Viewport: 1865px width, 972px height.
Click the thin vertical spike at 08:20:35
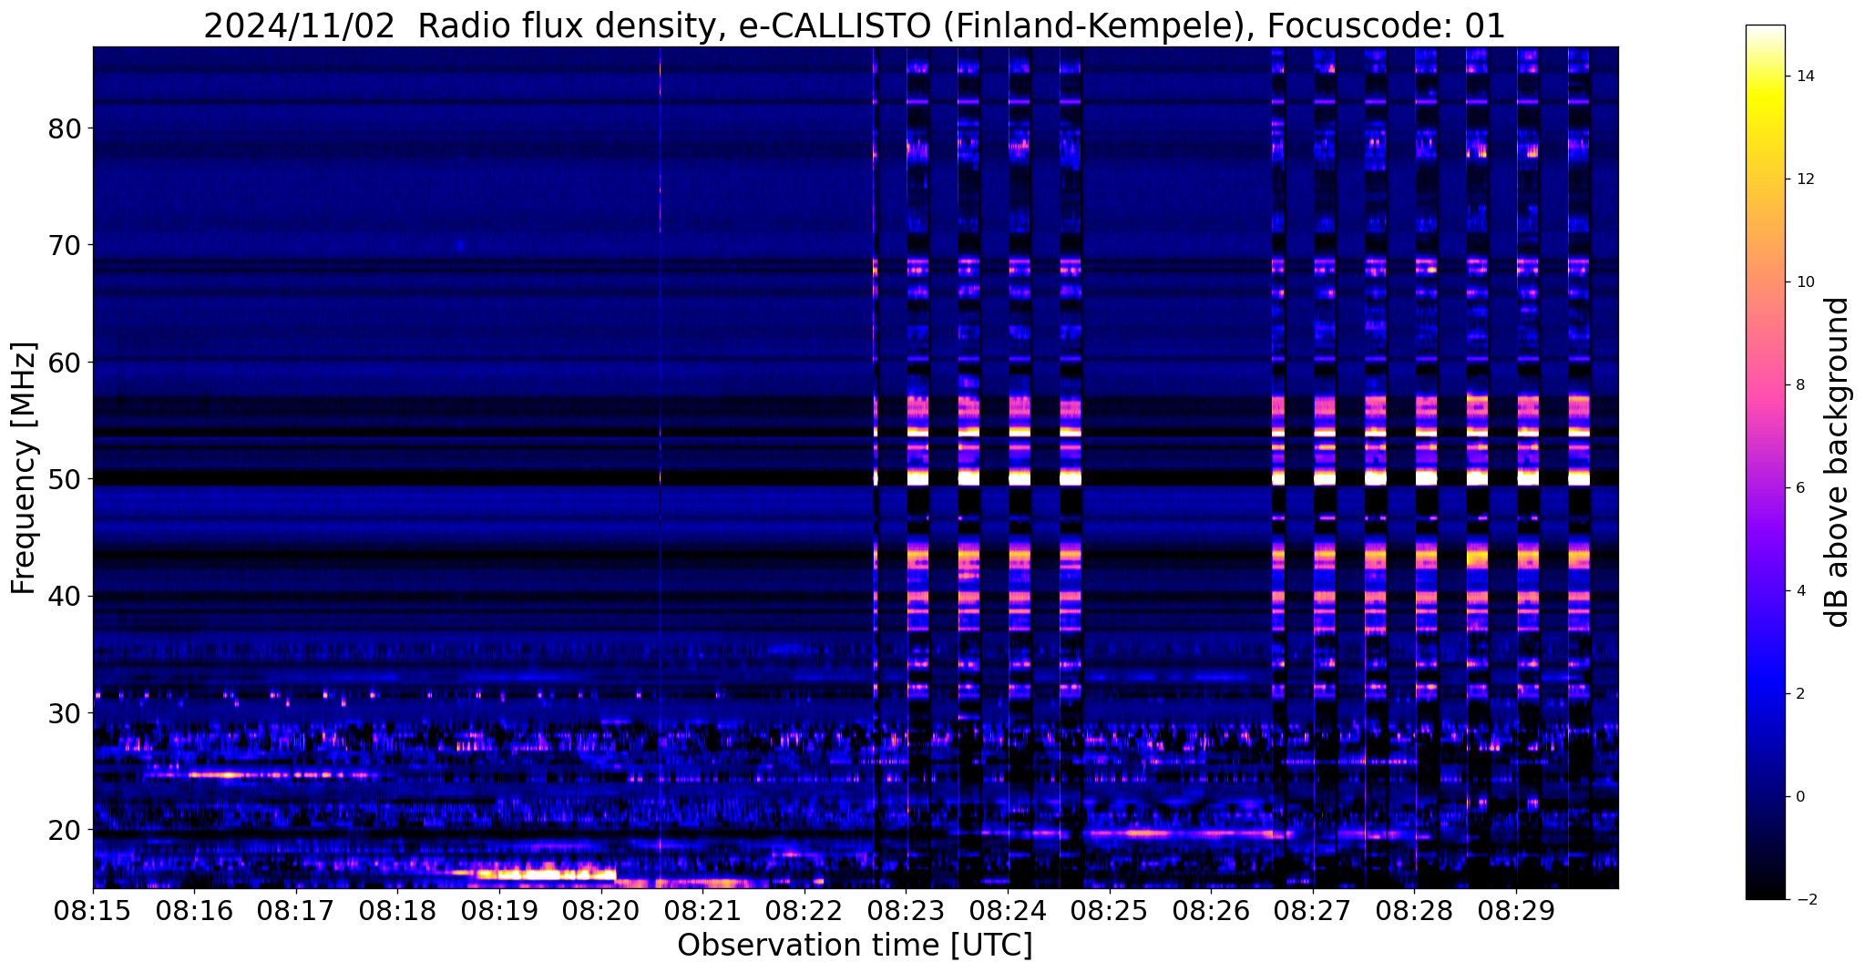(x=661, y=467)
